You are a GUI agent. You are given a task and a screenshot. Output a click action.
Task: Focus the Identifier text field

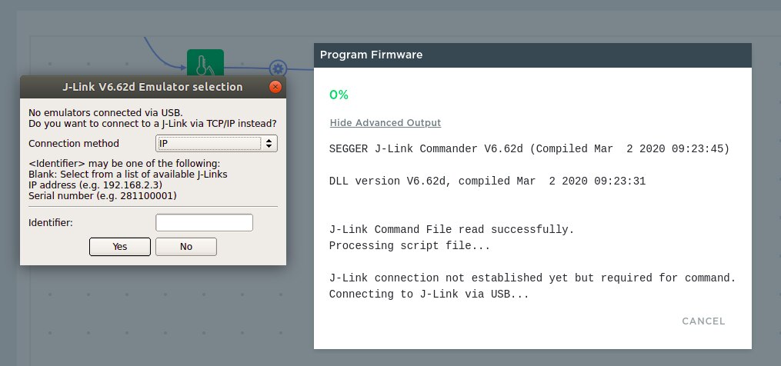click(x=204, y=222)
